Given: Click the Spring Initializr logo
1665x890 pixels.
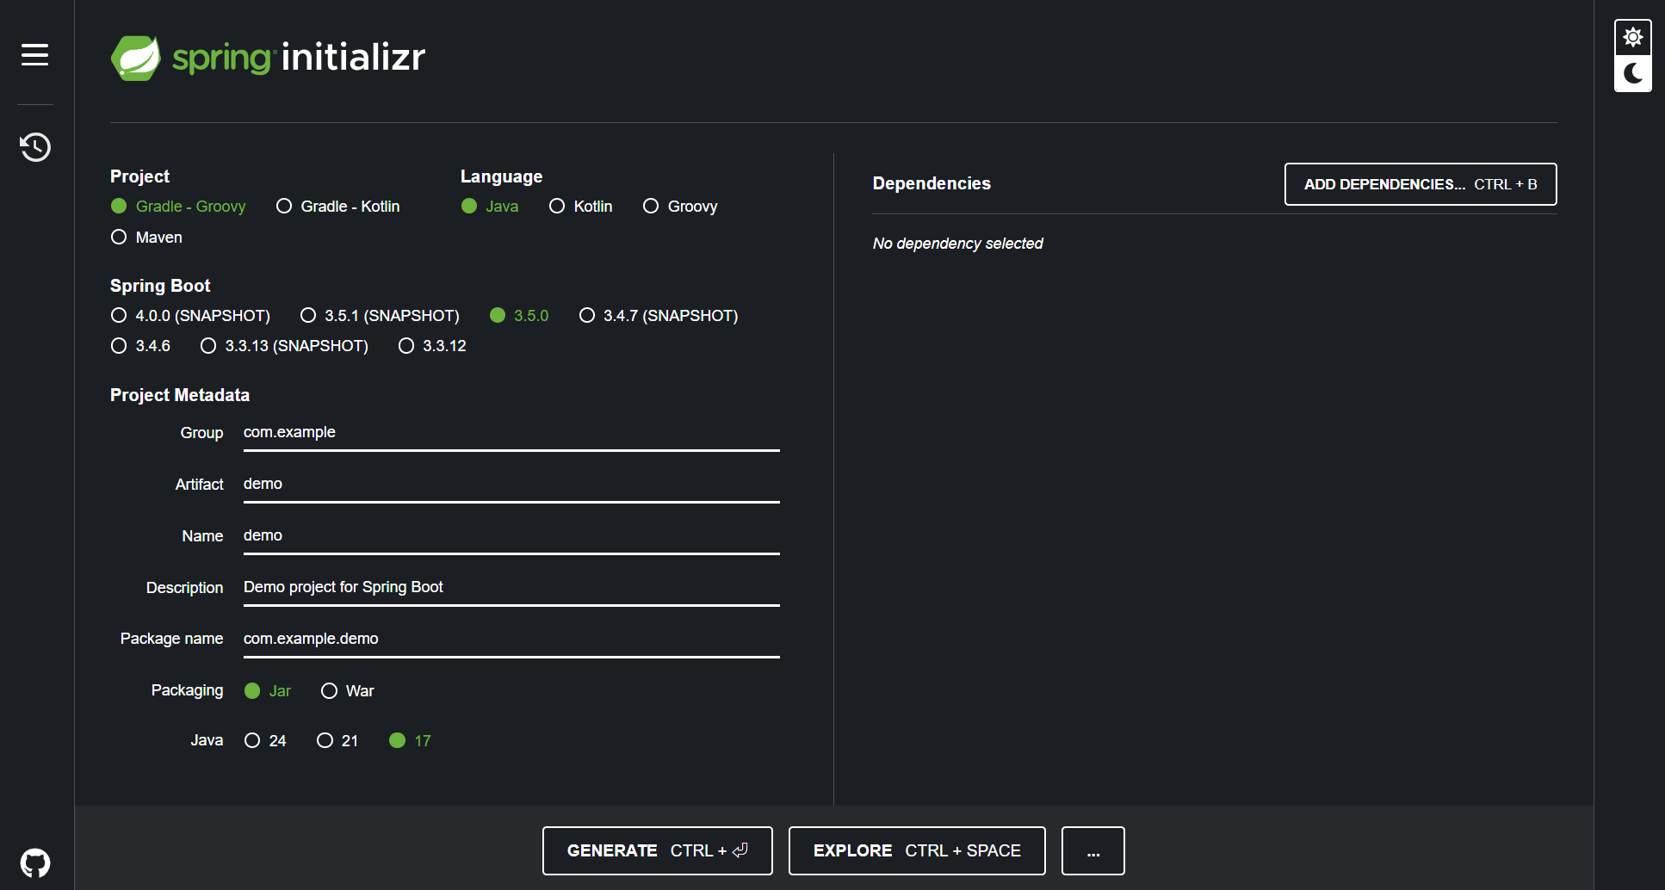Looking at the screenshot, I should tap(268, 58).
